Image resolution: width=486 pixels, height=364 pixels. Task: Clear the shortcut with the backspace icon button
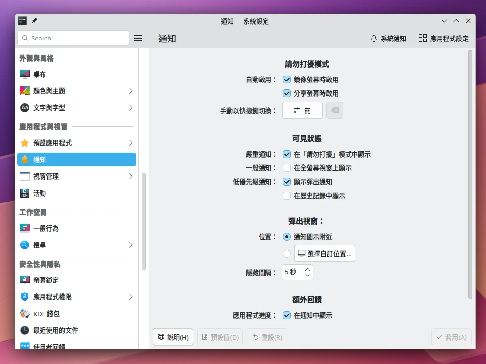click(335, 110)
